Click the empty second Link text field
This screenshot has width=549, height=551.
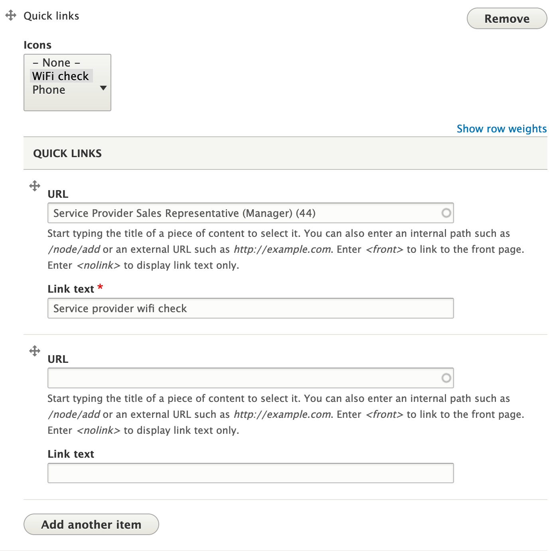point(251,473)
